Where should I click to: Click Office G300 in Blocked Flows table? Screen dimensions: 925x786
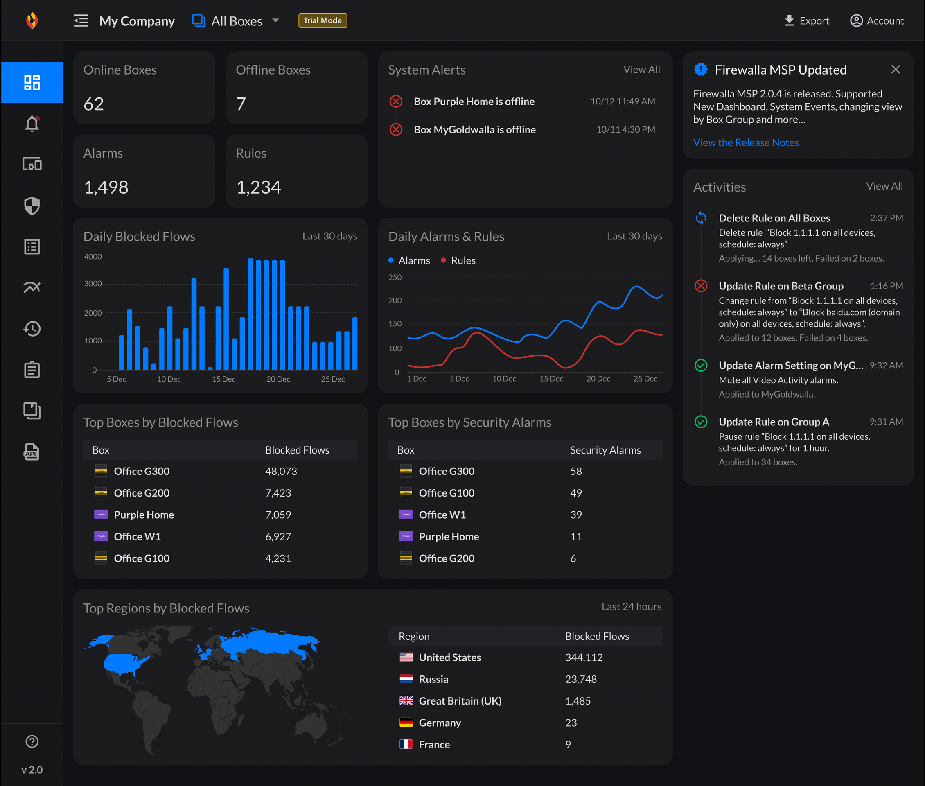141,471
